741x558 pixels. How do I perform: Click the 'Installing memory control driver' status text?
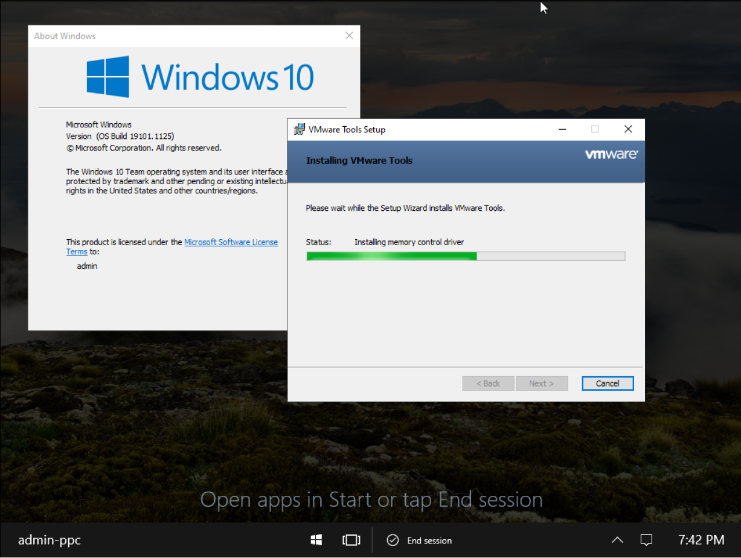coord(409,242)
